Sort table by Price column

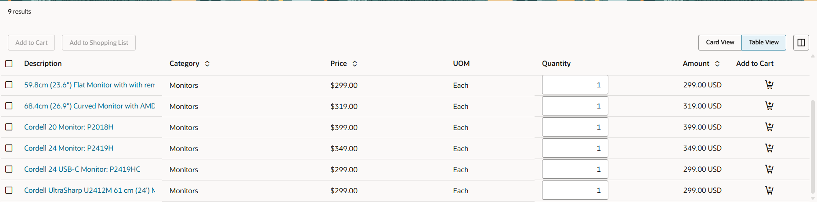pos(354,64)
